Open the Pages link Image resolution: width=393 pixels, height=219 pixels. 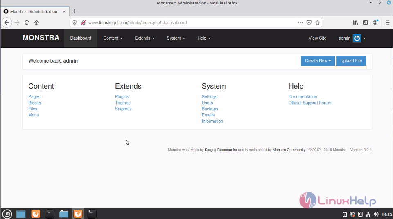click(34, 96)
